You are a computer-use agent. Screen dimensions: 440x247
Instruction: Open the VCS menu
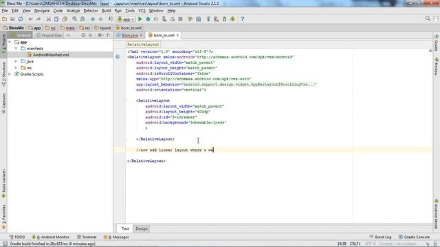tap(142, 11)
